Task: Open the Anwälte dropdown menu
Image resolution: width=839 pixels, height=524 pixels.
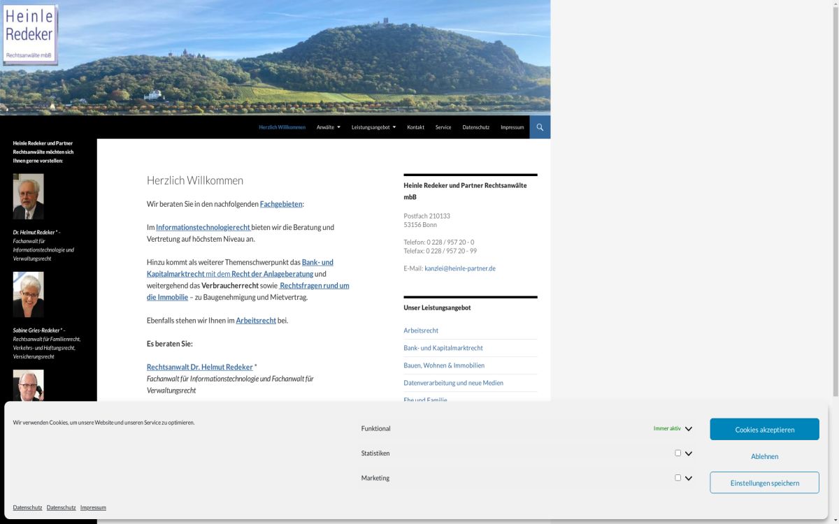Action: click(328, 127)
